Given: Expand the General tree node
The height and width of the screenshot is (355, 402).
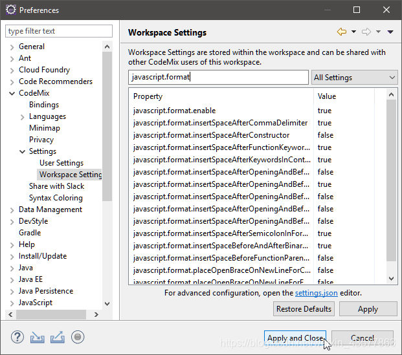Looking at the screenshot, I should pyautogui.click(x=12, y=47).
